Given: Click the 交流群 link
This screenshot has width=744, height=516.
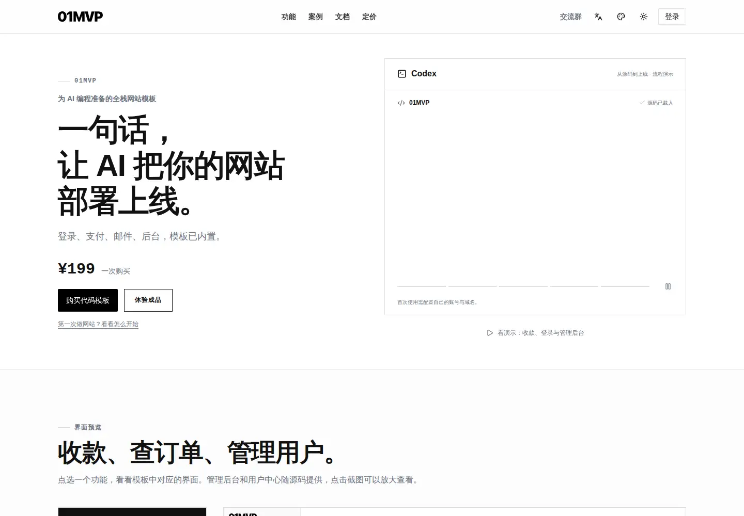Looking at the screenshot, I should [x=570, y=17].
